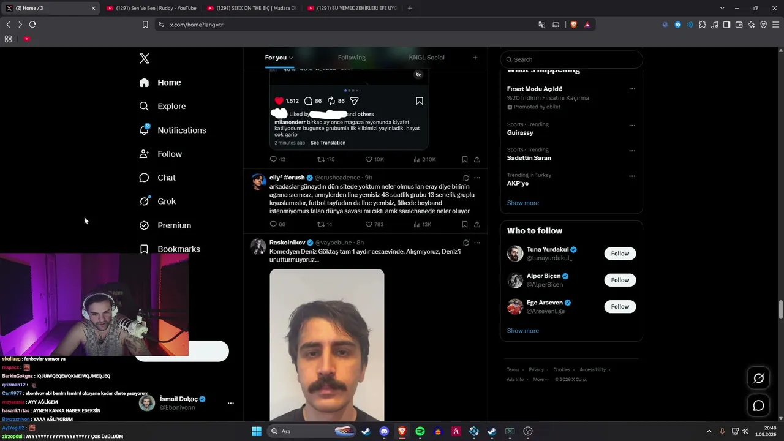Click the page vertical scrollbar thumb
784x441 pixels.
(x=781, y=310)
